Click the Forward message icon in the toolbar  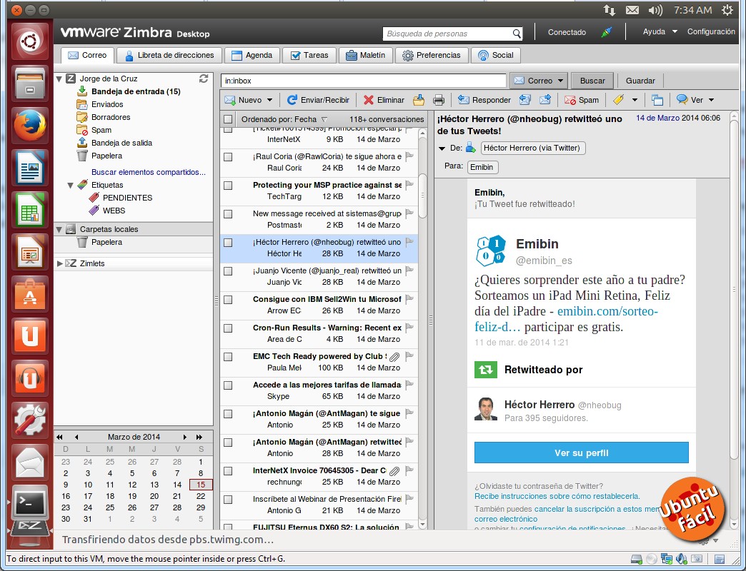[545, 100]
